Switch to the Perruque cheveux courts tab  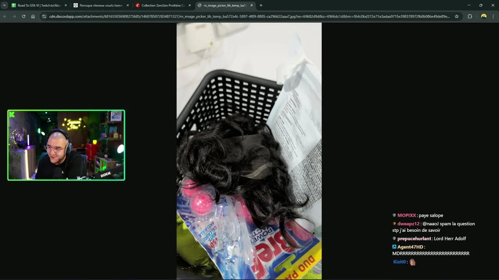101,5
